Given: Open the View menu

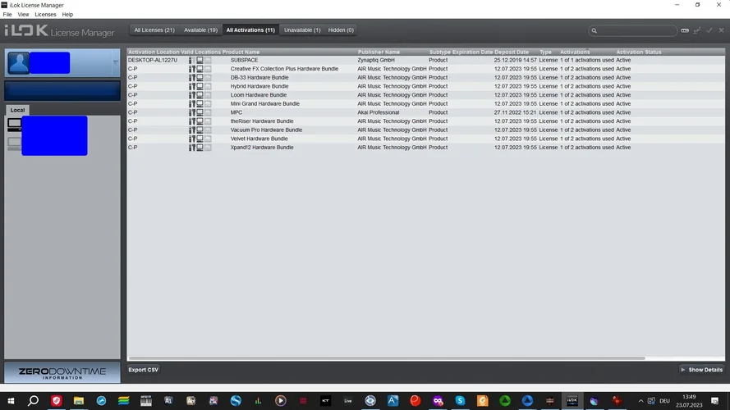Looking at the screenshot, I should coord(23,15).
